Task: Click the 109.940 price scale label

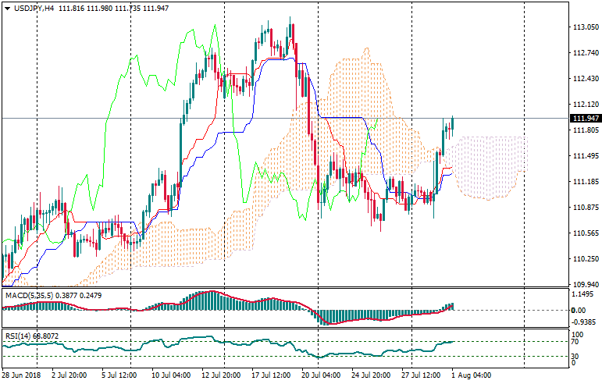Action: tap(585, 285)
